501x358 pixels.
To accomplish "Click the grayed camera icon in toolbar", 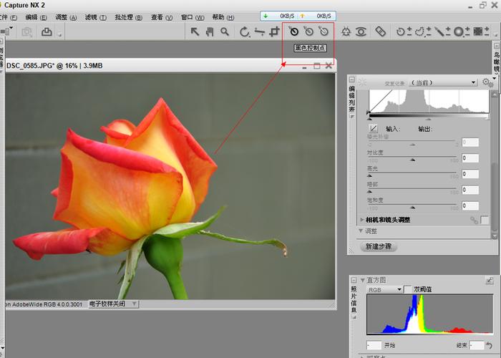I will coord(27,32).
